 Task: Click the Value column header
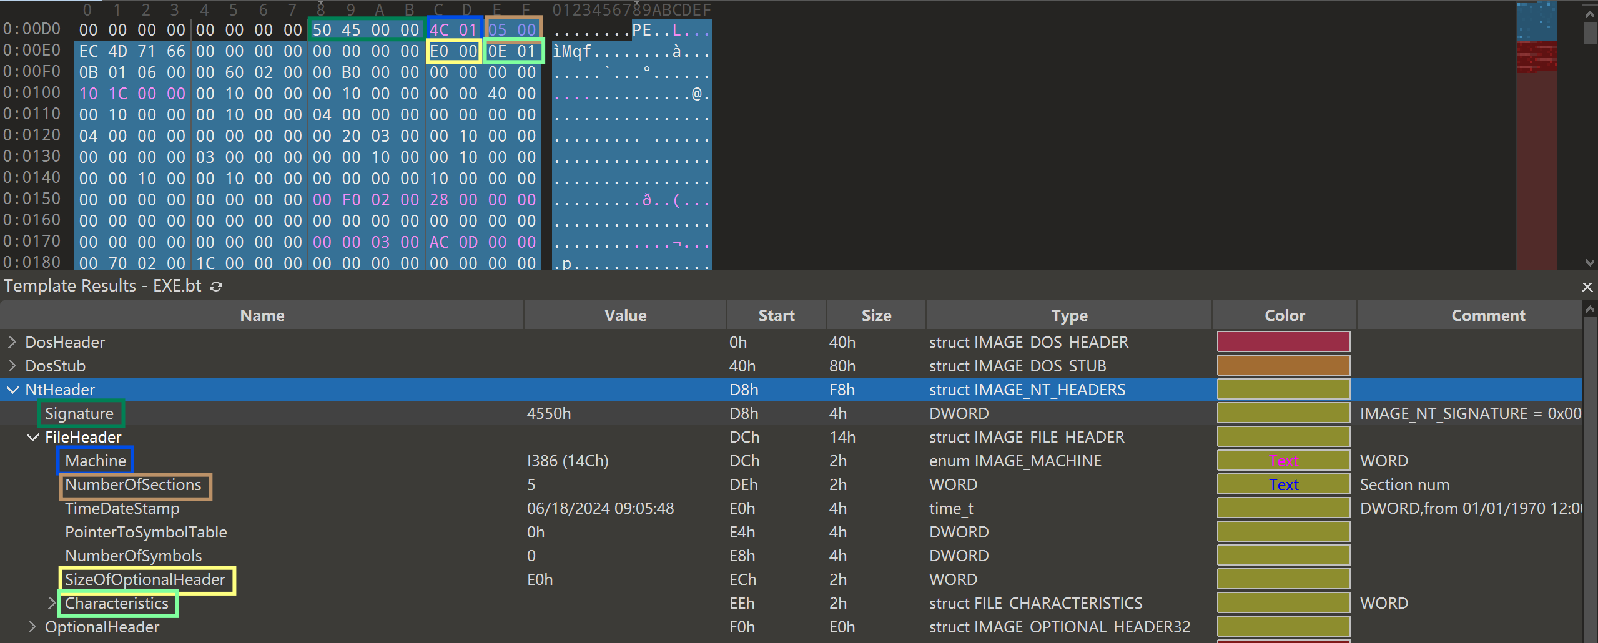(x=624, y=316)
